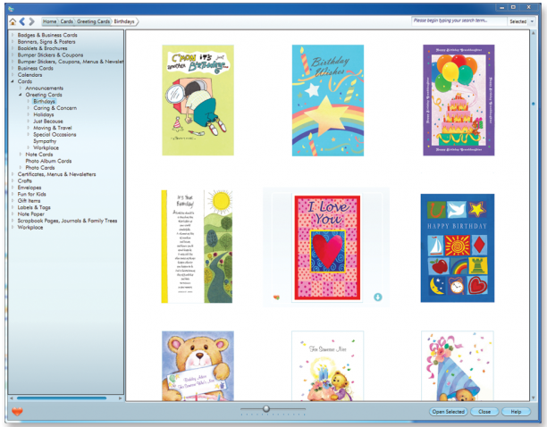Click the thumbnail size slider handle

tap(266, 408)
